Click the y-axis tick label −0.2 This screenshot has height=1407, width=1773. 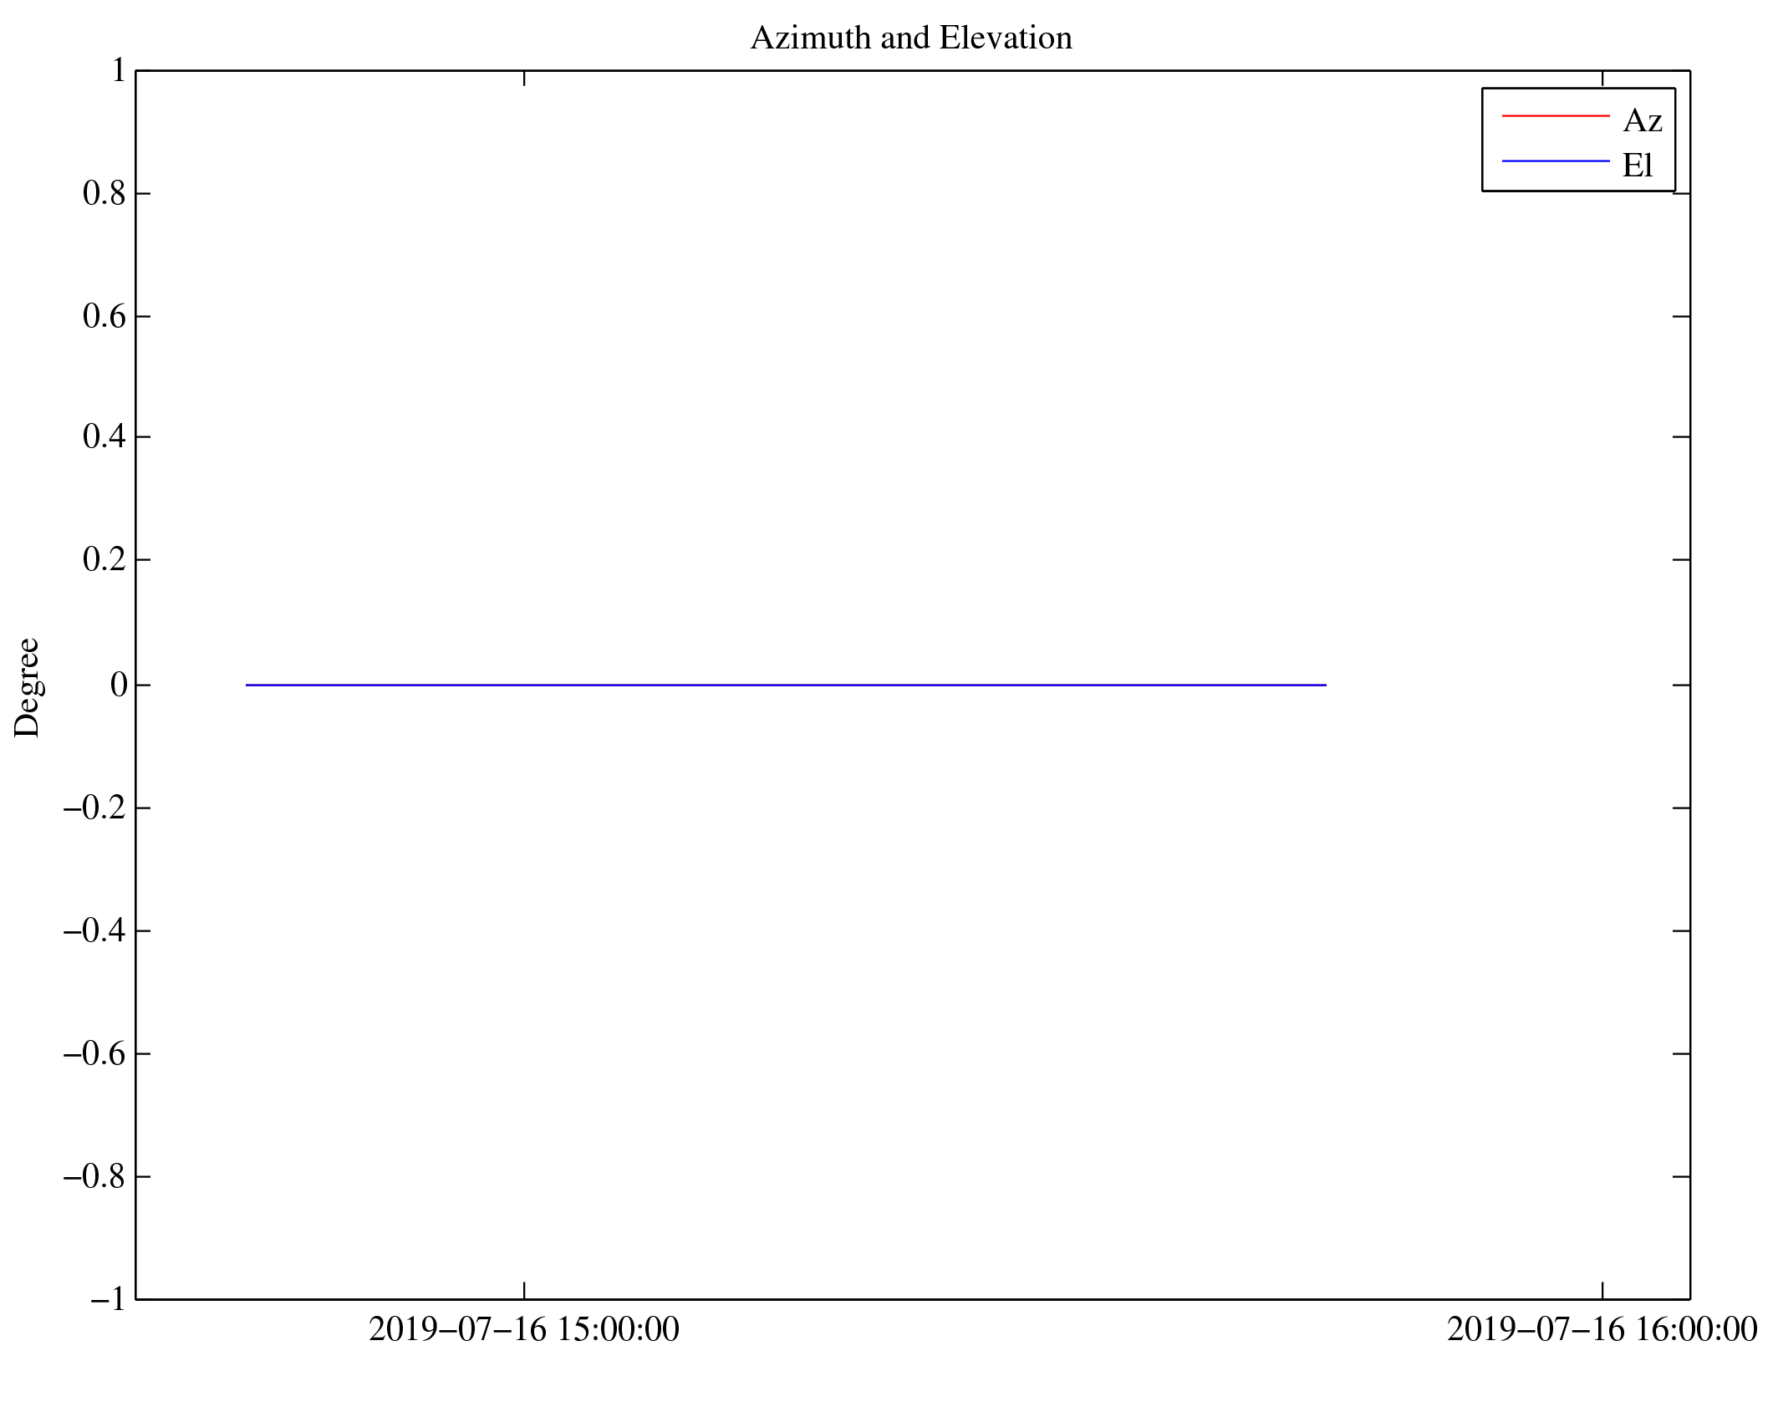94,808
